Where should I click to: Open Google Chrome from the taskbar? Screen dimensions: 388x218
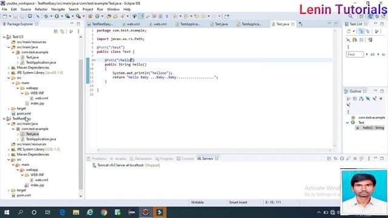pos(104,213)
